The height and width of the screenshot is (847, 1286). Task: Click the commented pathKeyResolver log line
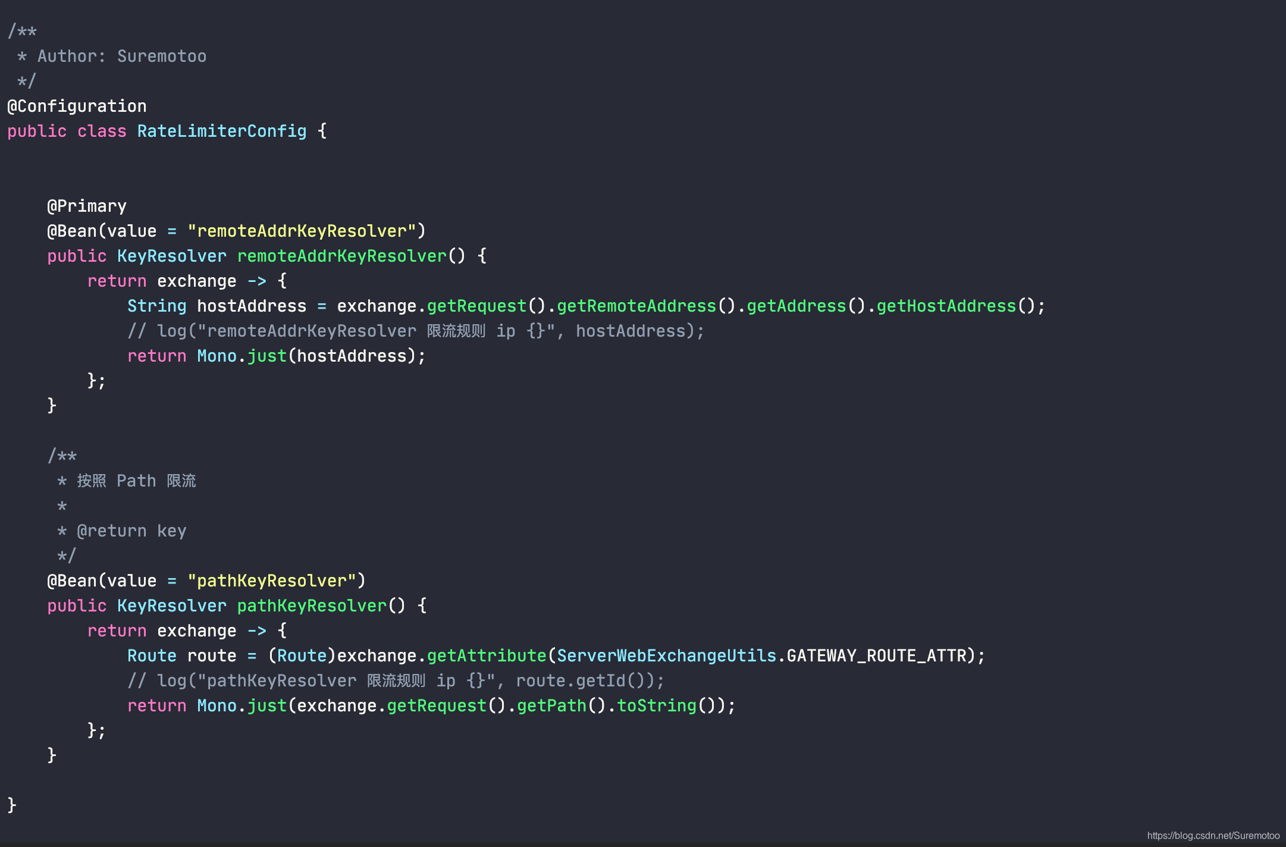[x=396, y=681]
